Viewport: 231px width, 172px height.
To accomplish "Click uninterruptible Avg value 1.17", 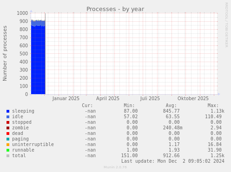I will click(174, 144).
